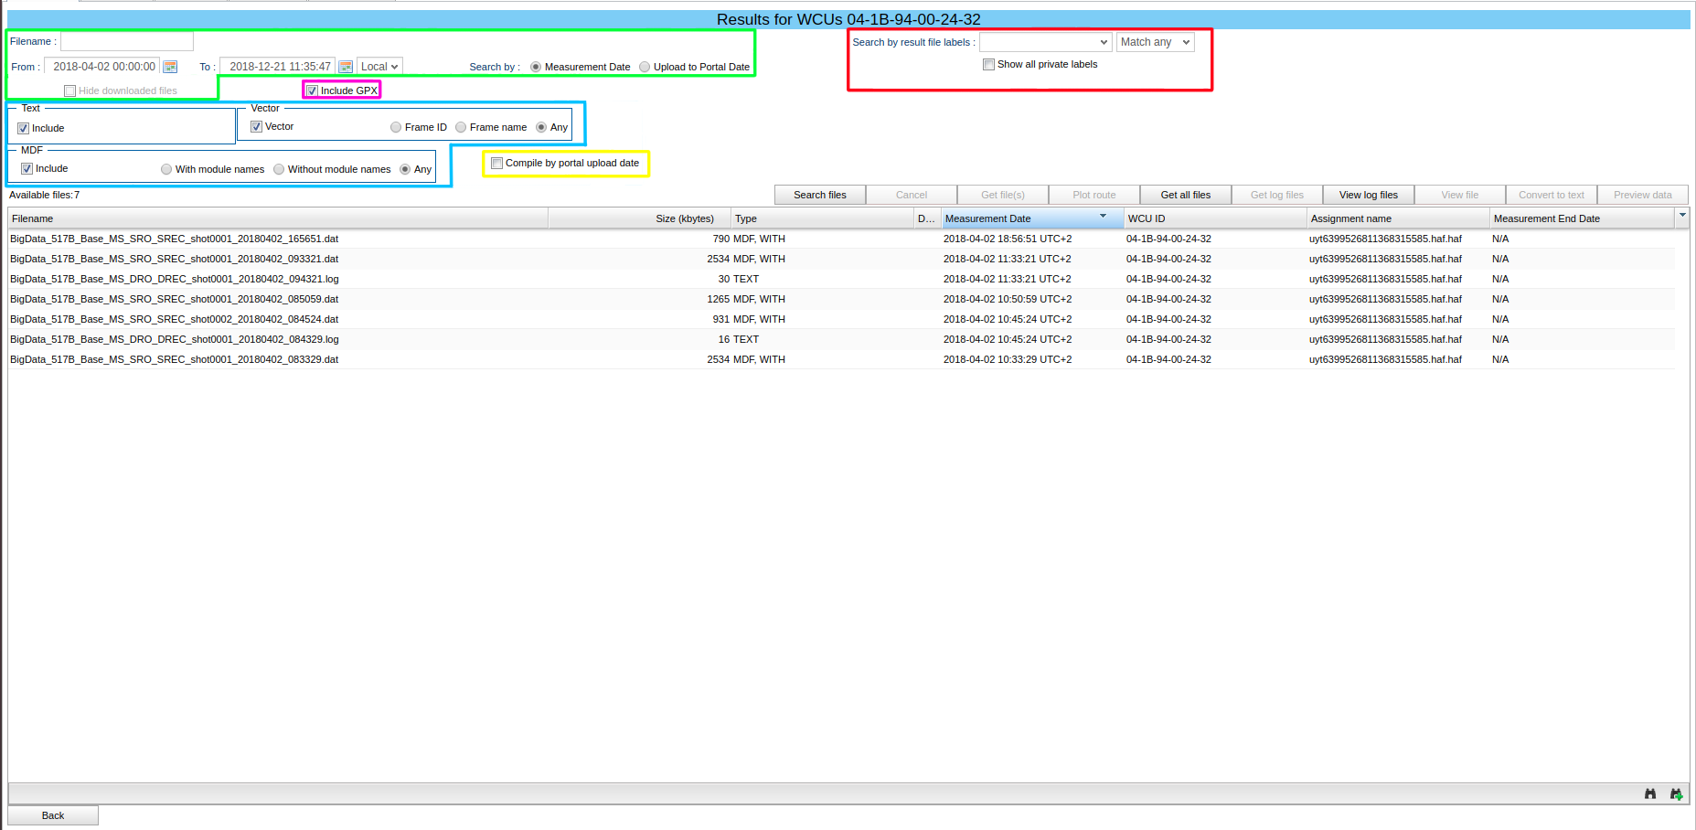Choose the Frame ID vector option
This screenshot has width=1696, height=830.
click(396, 128)
